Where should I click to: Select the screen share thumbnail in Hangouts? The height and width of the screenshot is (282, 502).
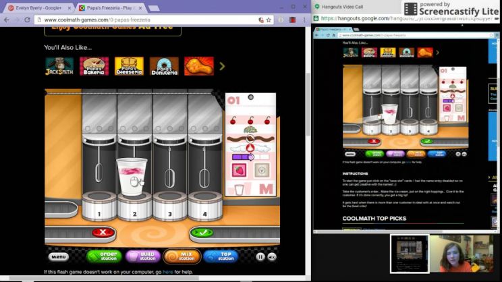(410, 254)
